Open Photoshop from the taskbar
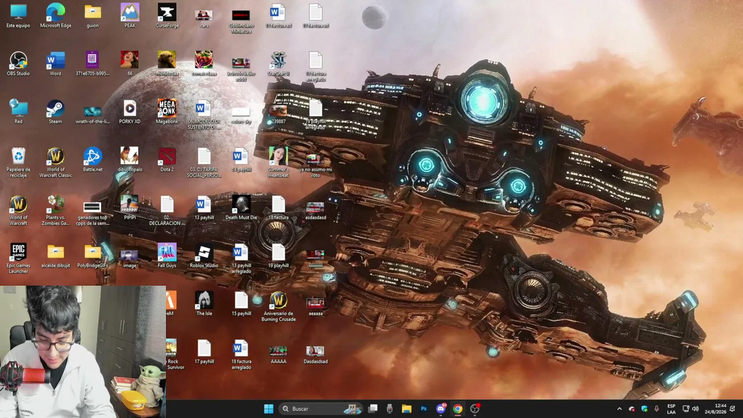The image size is (743, 418). [424, 409]
